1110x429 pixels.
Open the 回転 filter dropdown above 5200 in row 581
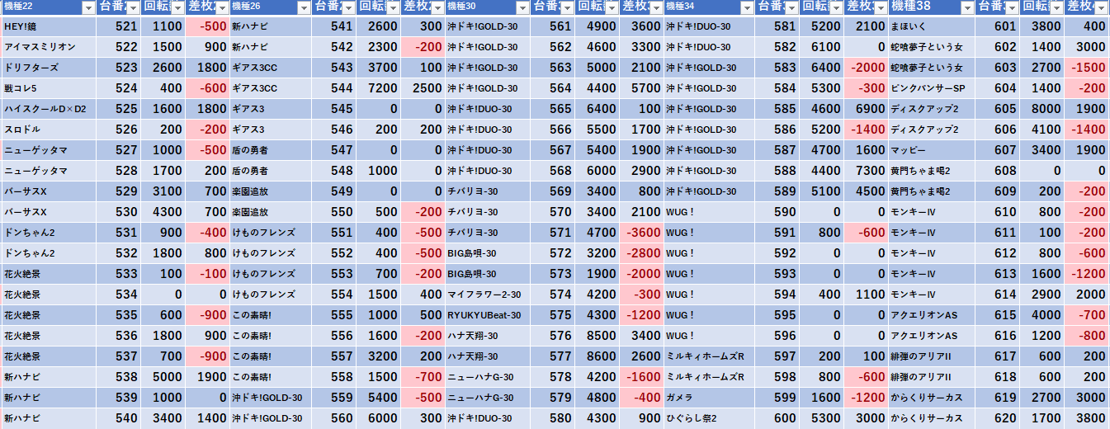tap(836, 7)
